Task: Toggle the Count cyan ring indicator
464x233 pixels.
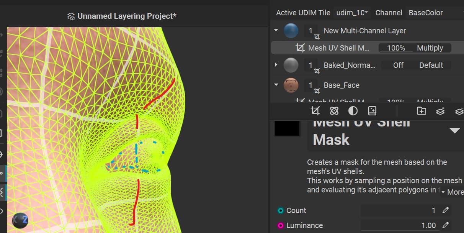Action: (x=281, y=210)
